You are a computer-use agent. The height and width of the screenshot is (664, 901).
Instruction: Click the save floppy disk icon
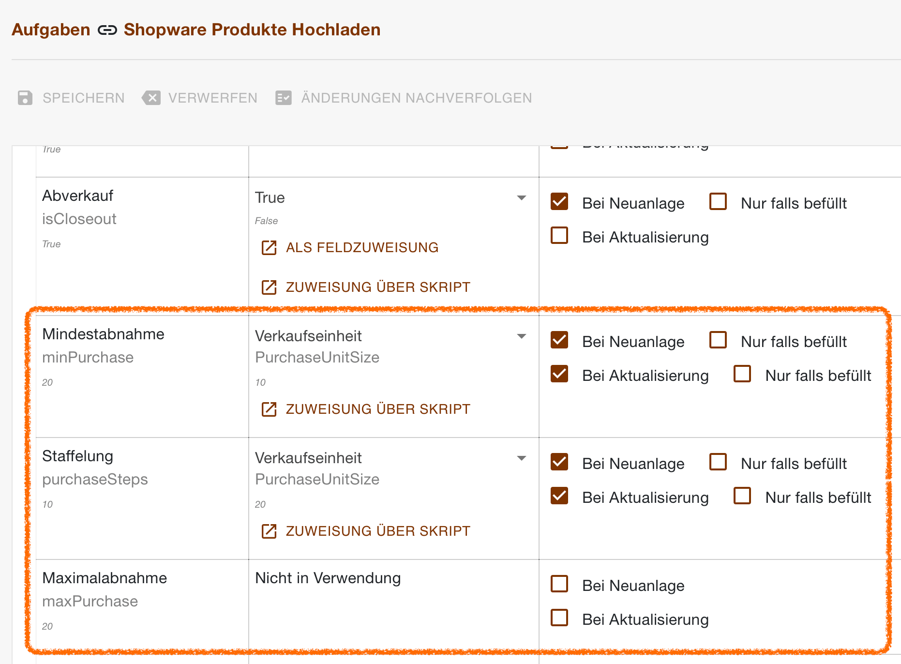25,98
